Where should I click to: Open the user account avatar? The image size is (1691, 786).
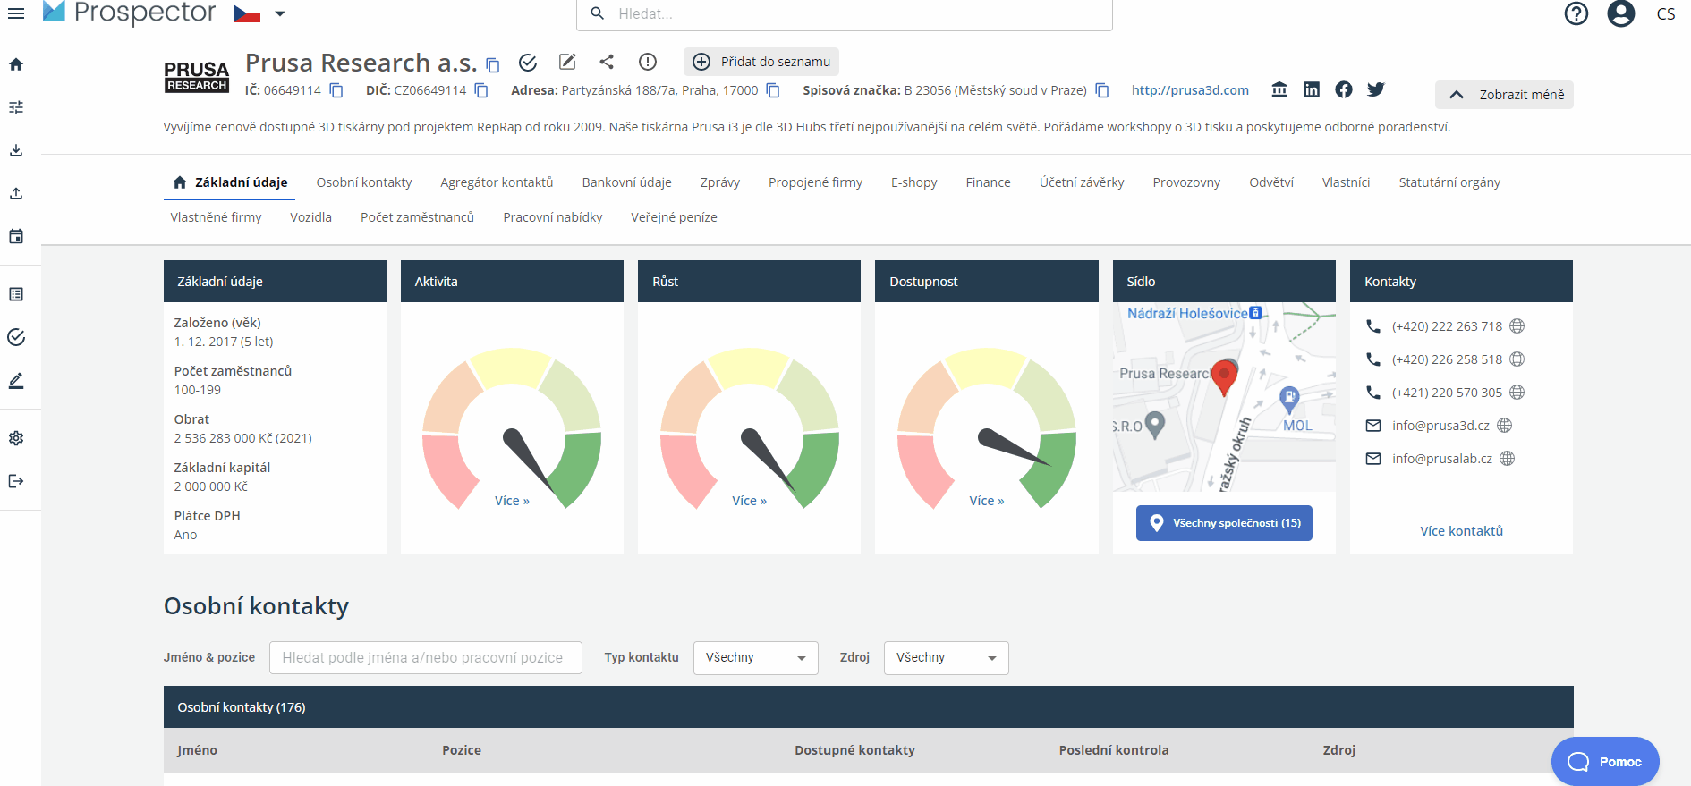(1621, 13)
